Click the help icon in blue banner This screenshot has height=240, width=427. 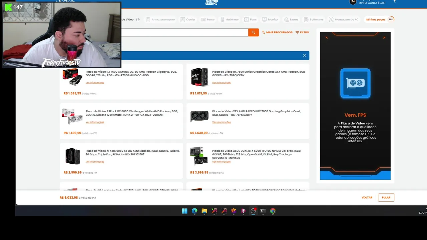click(x=304, y=56)
